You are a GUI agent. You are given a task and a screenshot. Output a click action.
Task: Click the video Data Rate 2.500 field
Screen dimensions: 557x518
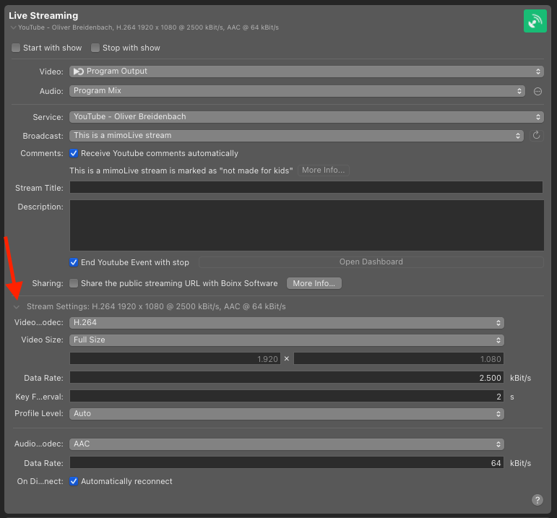click(287, 377)
